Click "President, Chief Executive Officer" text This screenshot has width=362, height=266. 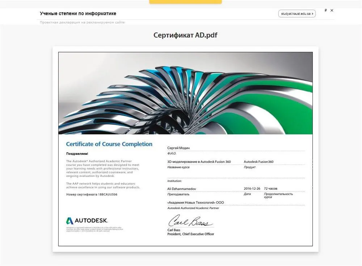191,234
